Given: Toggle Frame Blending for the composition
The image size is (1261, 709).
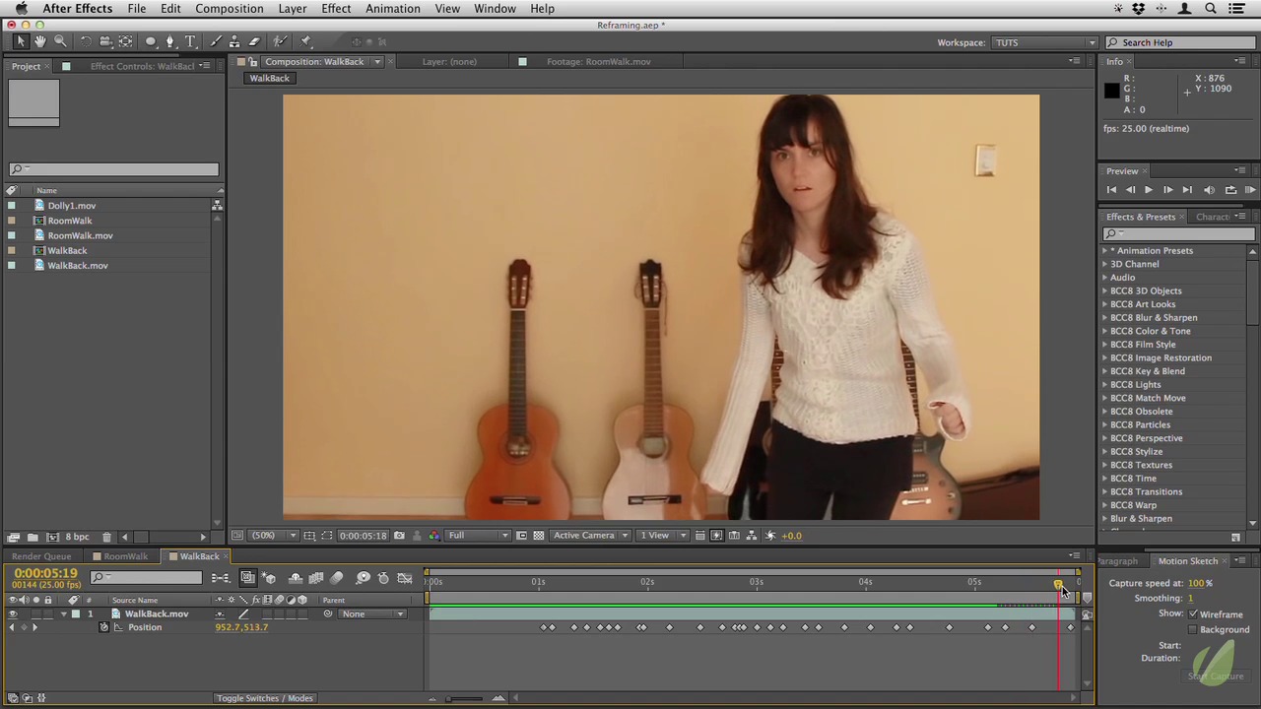Looking at the screenshot, I should click(316, 578).
